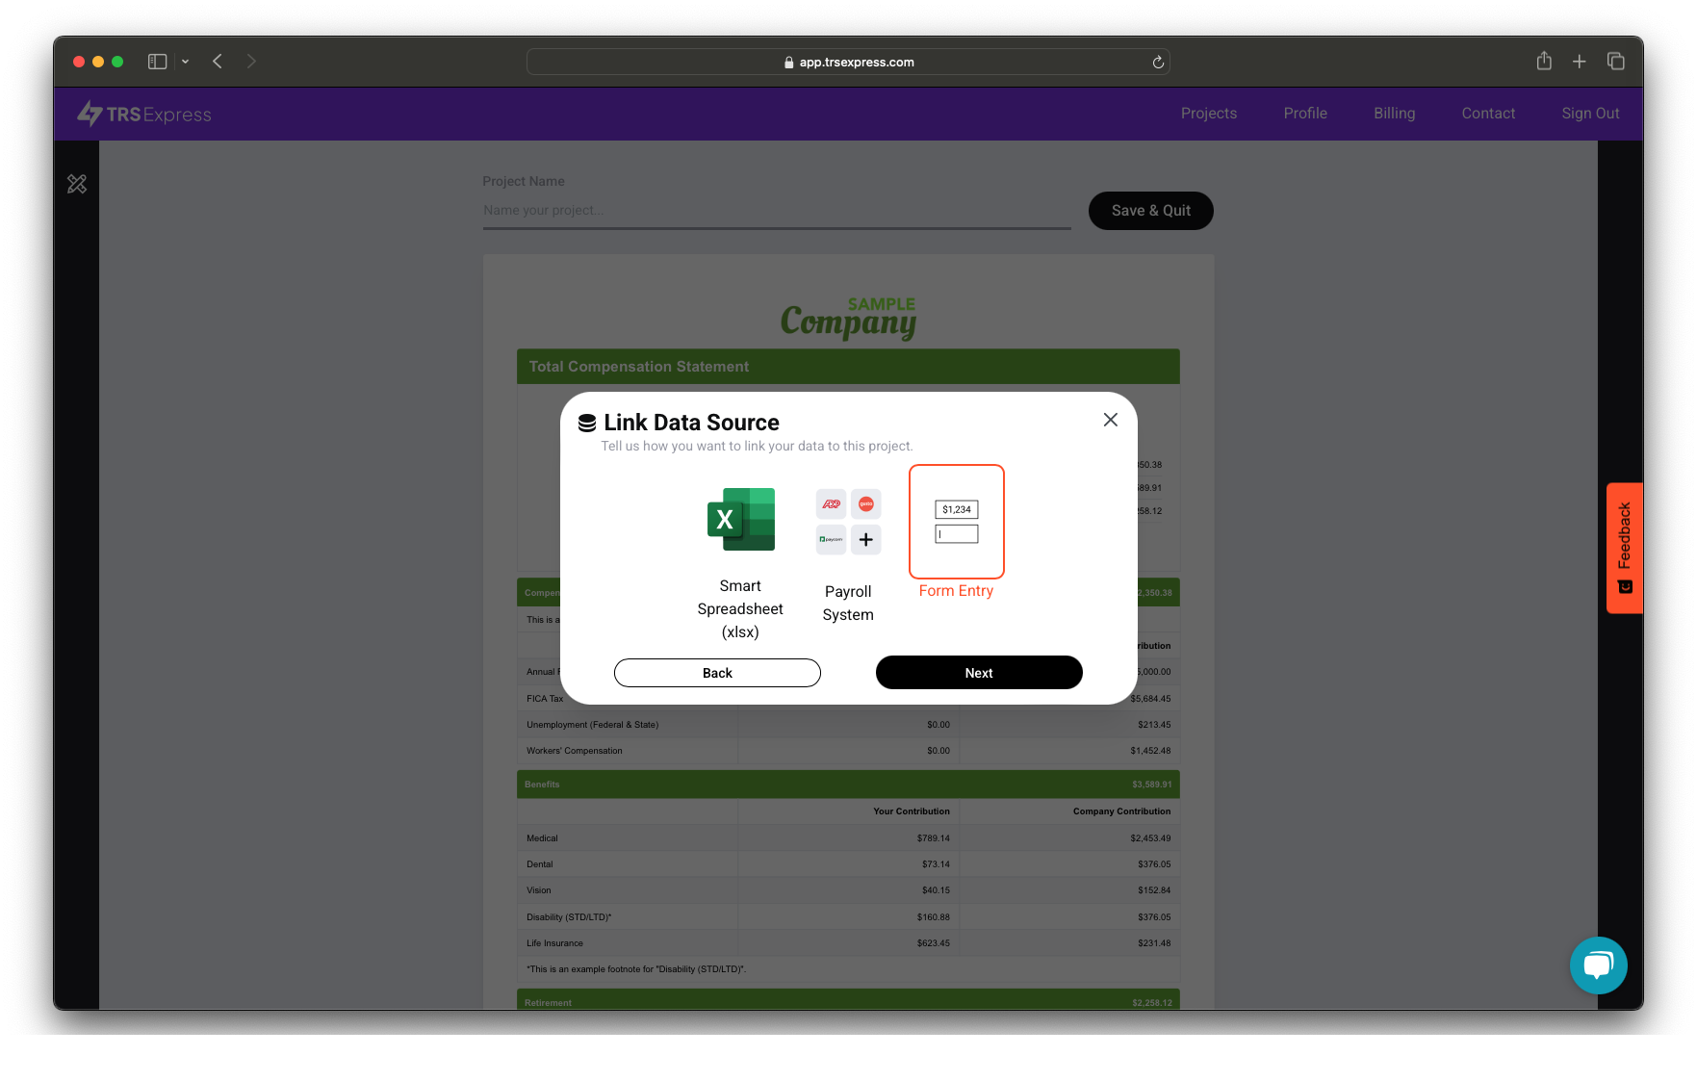Click the Save & Quit button
This screenshot has height=1081, width=1697.
(x=1150, y=211)
